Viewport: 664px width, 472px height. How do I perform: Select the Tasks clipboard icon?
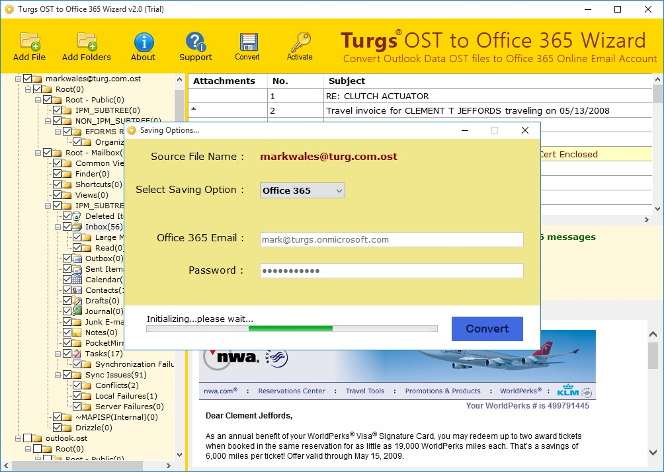pyautogui.click(x=77, y=354)
